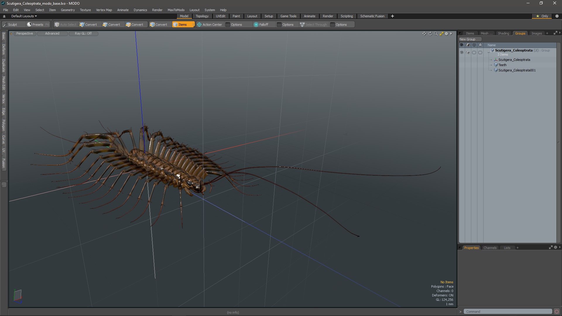Open the MaxToModo menu
Image resolution: width=562 pixels, height=316 pixels.
tap(176, 10)
